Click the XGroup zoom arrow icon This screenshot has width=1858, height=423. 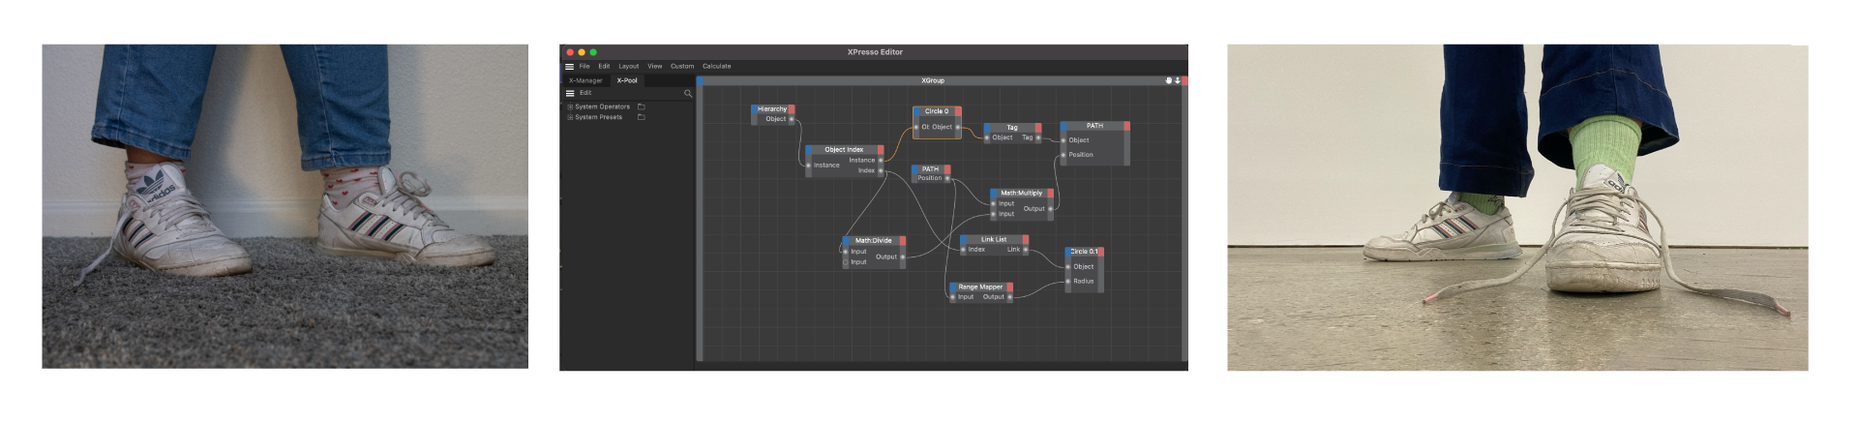pyautogui.click(x=1177, y=81)
